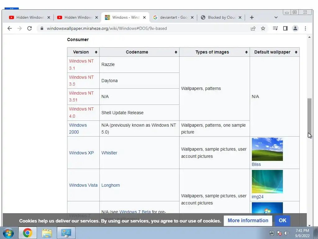The width and height of the screenshot is (318, 239).
Task: View the Windows 7 wallpaper thumbnail
Action: tap(267, 208)
